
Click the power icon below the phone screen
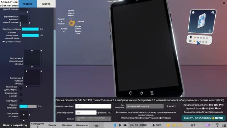click(141, 93)
